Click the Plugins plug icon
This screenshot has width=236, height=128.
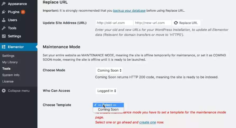4,12
